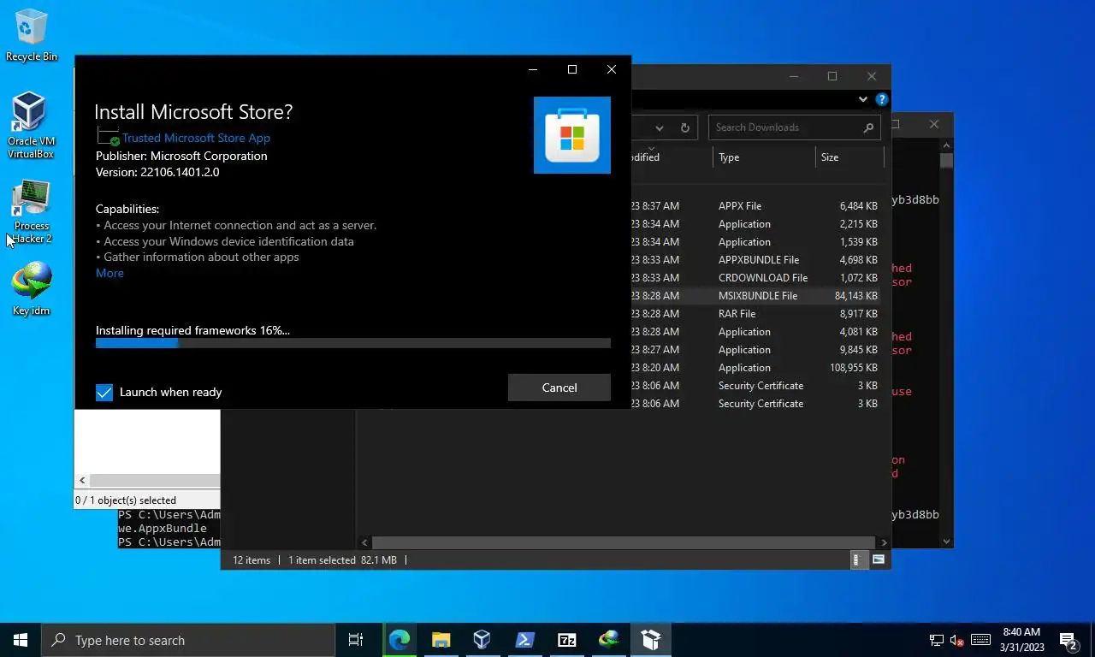Click the Explorer scroll right arrow
The image size is (1095, 657).
[884, 542]
